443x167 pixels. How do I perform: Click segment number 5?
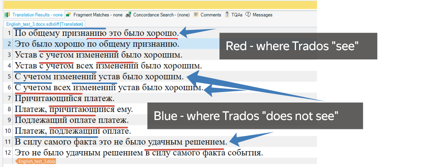9,77
